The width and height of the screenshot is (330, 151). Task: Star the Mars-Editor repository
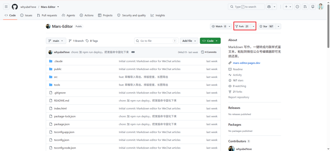click(267, 26)
